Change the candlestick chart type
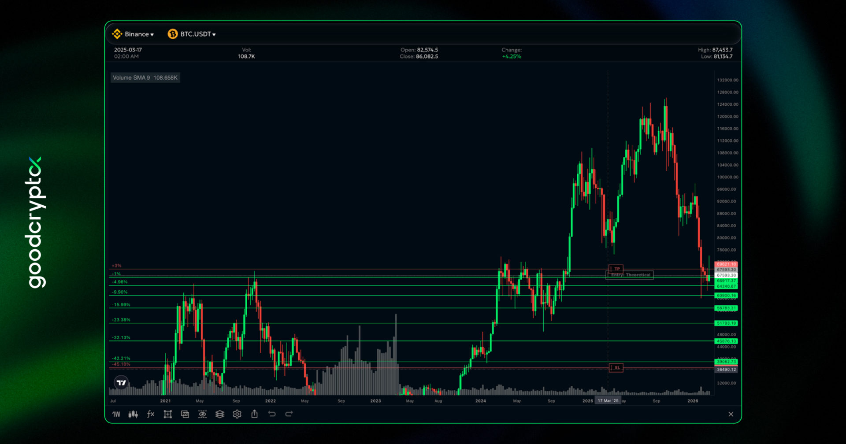Viewport: 846px width, 444px height. [x=133, y=414]
